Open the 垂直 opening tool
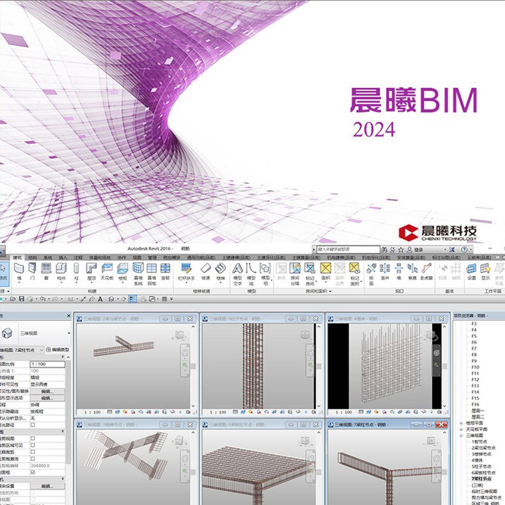Image resolution: width=505 pixels, height=505 pixels. tap(412, 271)
